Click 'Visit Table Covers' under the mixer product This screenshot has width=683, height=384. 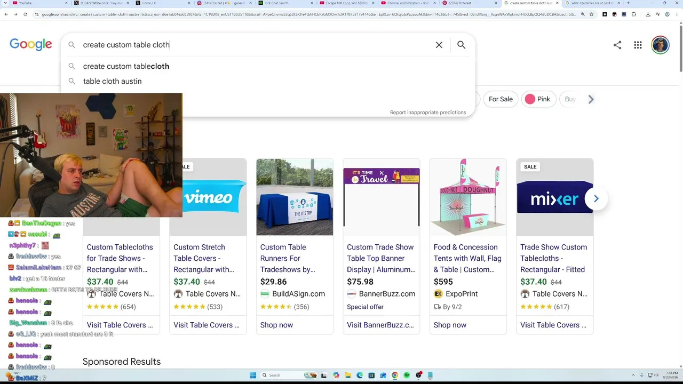tap(553, 325)
